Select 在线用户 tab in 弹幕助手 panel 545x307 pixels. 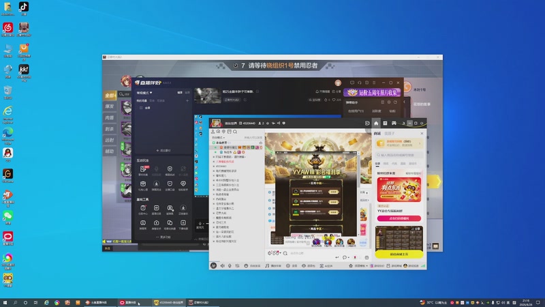(356, 111)
